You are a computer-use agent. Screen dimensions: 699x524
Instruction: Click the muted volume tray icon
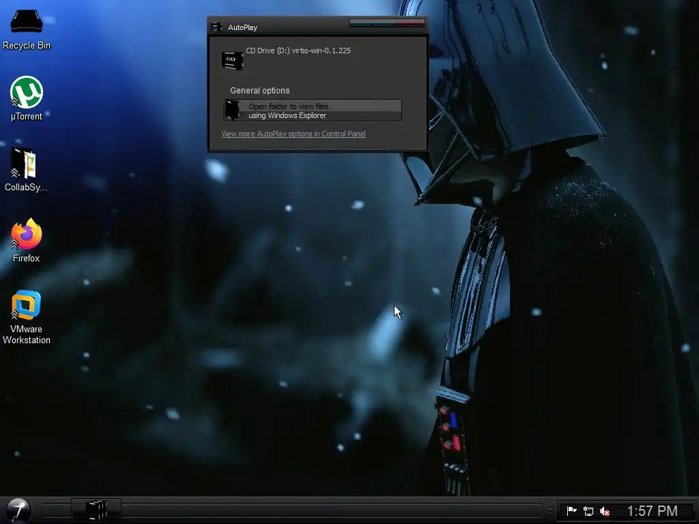(605, 511)
